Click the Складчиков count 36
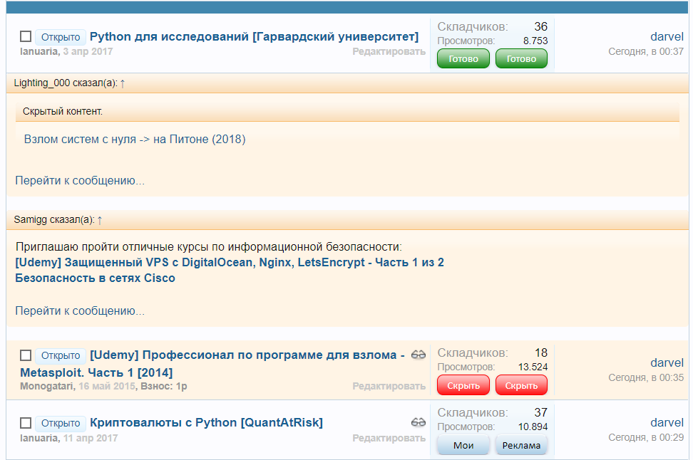 coord(540,26)
